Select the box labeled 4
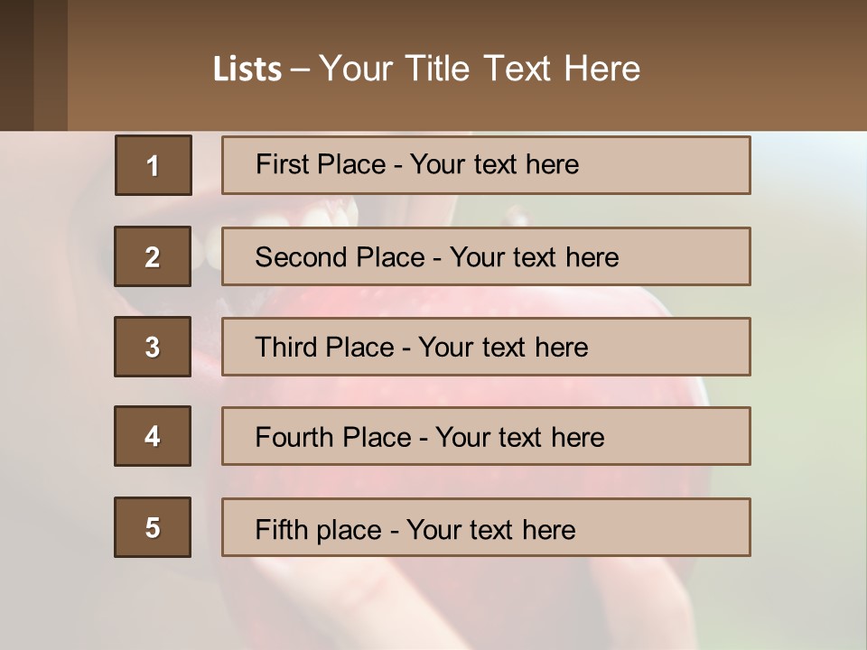Image resolution: width=867 pixels, height=650 pixels. [153, 436]
